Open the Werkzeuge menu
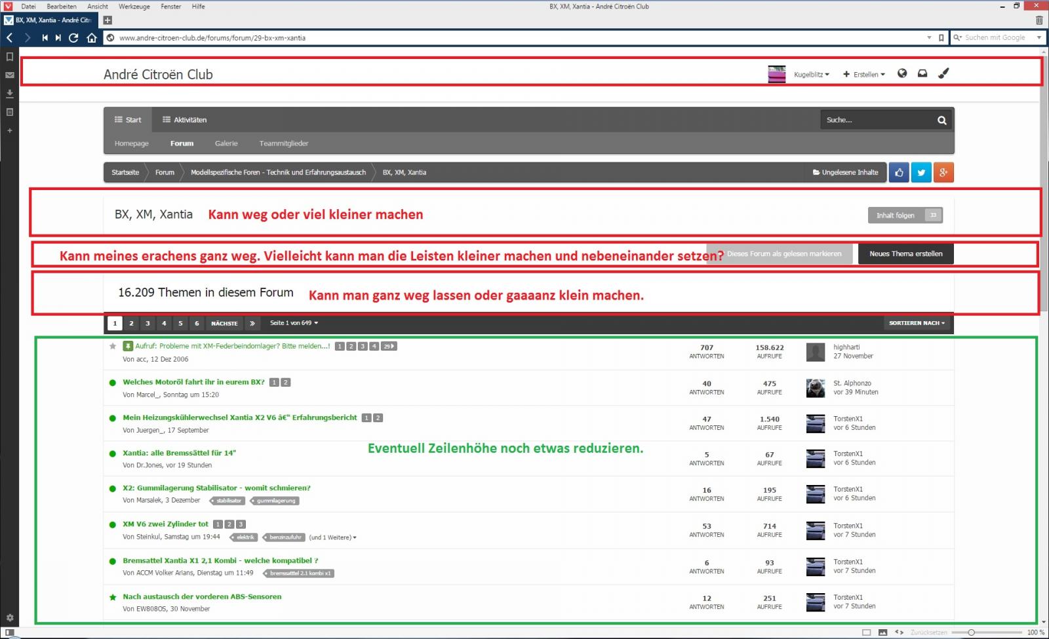This screenshot has width=1049, height=639. tap(134, 6)
